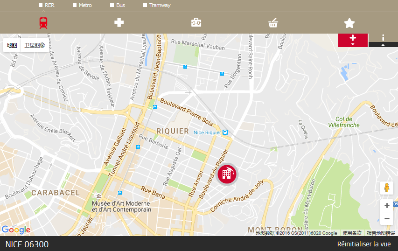398x251 pixels.
Task: Click the NICE 06300 footer text
Action: pyautogui.click(x=27, y=244)
